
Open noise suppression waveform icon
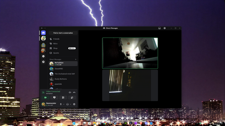click(70, 92)
